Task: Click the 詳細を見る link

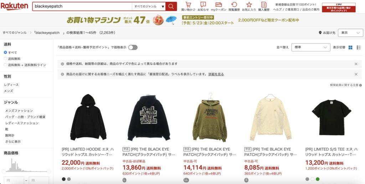Action: pos(216,74)
